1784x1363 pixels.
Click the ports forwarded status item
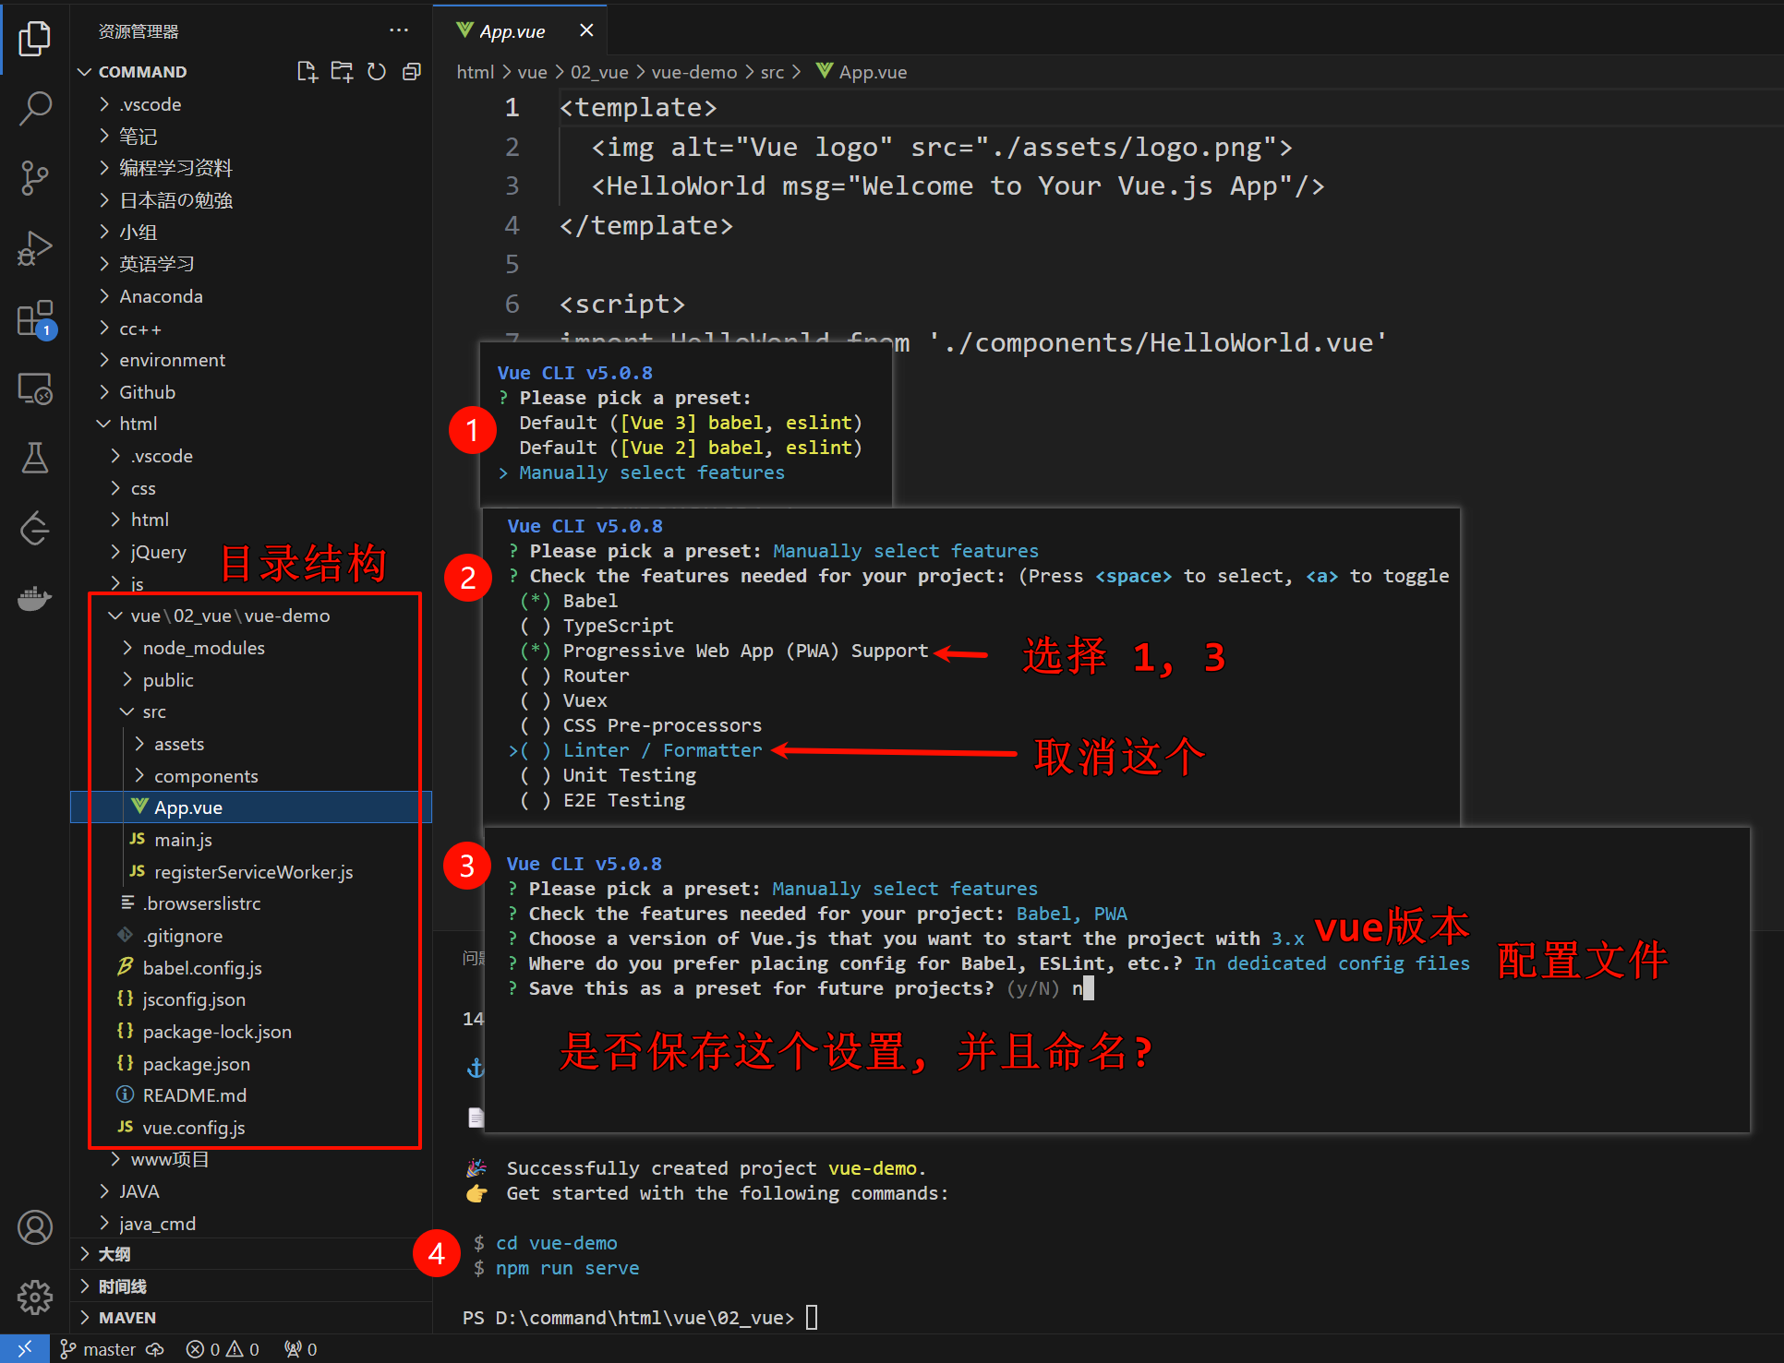pyautogui.click(x=301, y=1349)
